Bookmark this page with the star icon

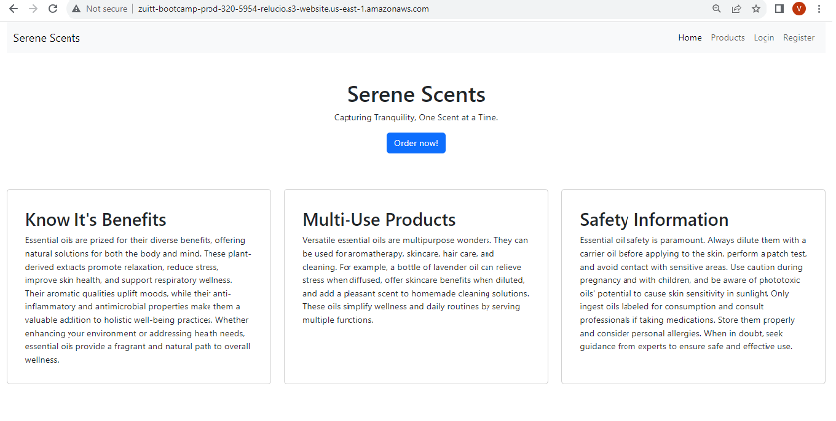pos(756,9)
